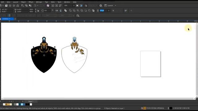Click the full-screen preview icon
The width and height of the screenshot is (198, 111).
coord(77,6)
